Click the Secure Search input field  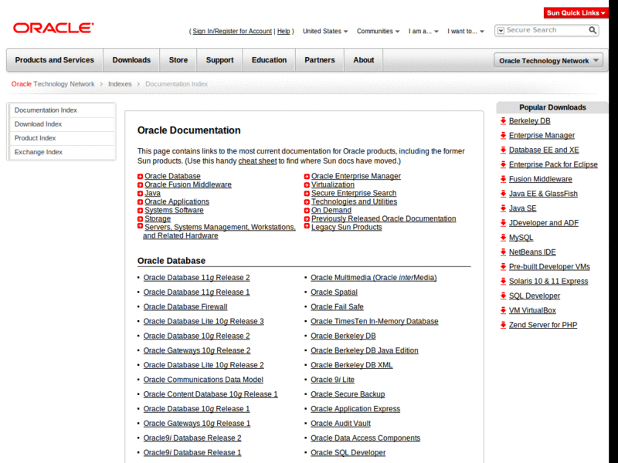click(x=546, y=30)
